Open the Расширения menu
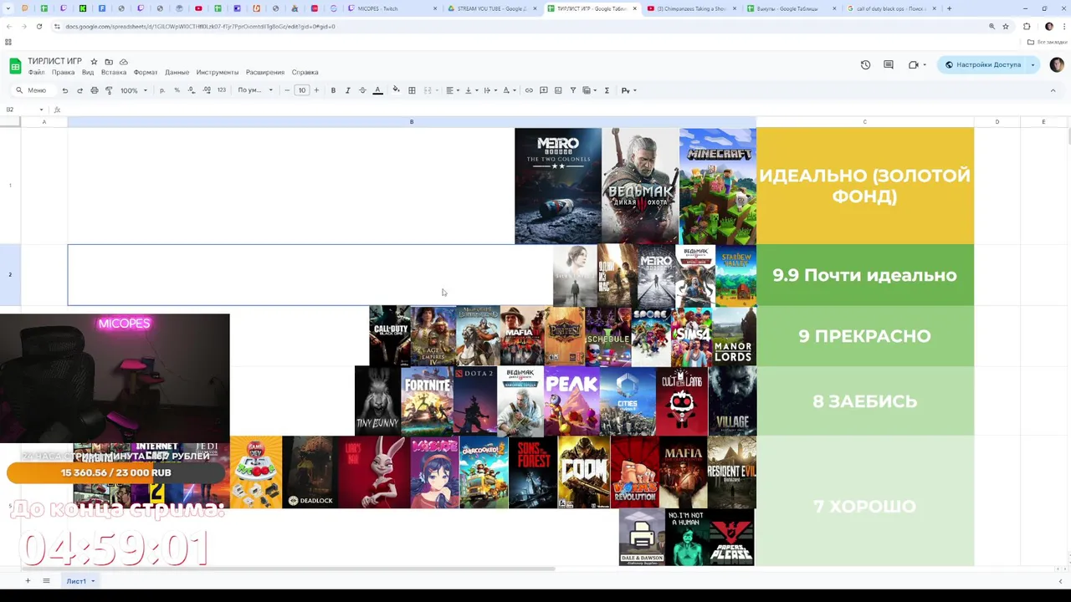Image resolution: width=1071 pixels, height=602 pixels. pos(264,73)
